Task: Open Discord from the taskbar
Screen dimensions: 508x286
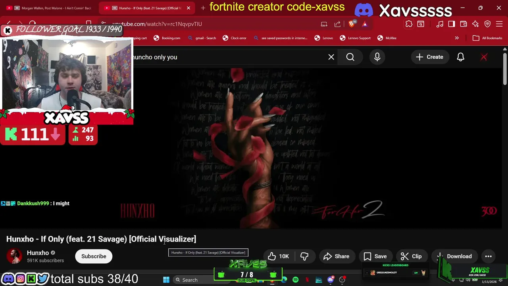Action: tap(331, 280)
